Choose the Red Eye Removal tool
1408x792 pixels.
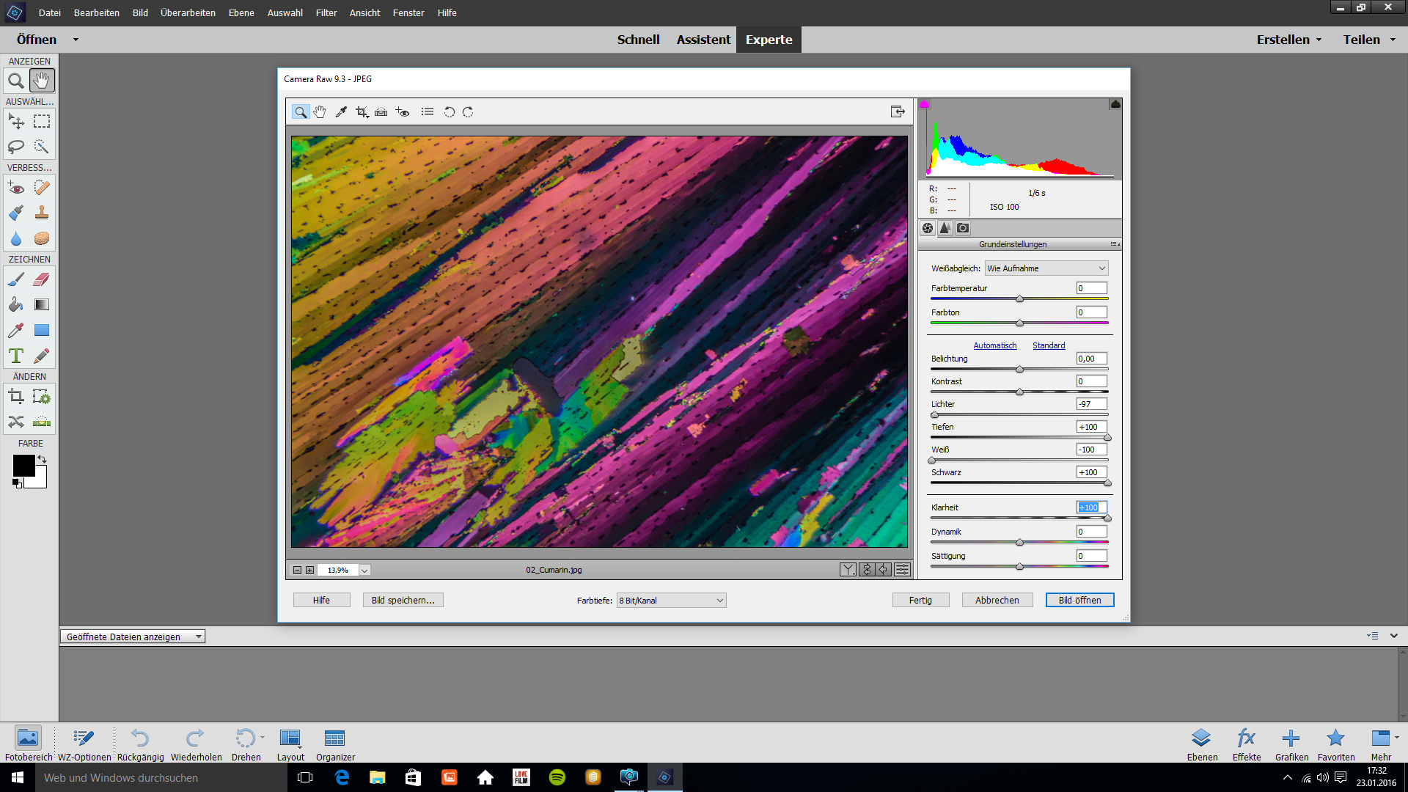point(403,112)
